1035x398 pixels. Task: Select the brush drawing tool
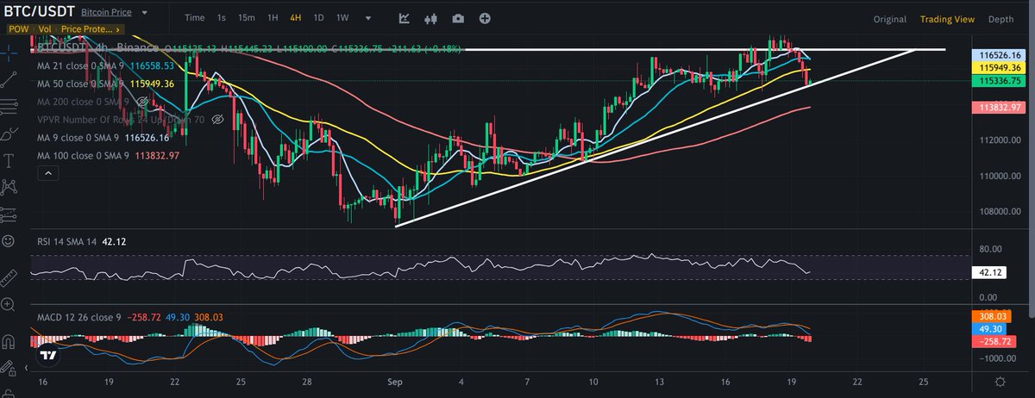(x=8, y=134)
